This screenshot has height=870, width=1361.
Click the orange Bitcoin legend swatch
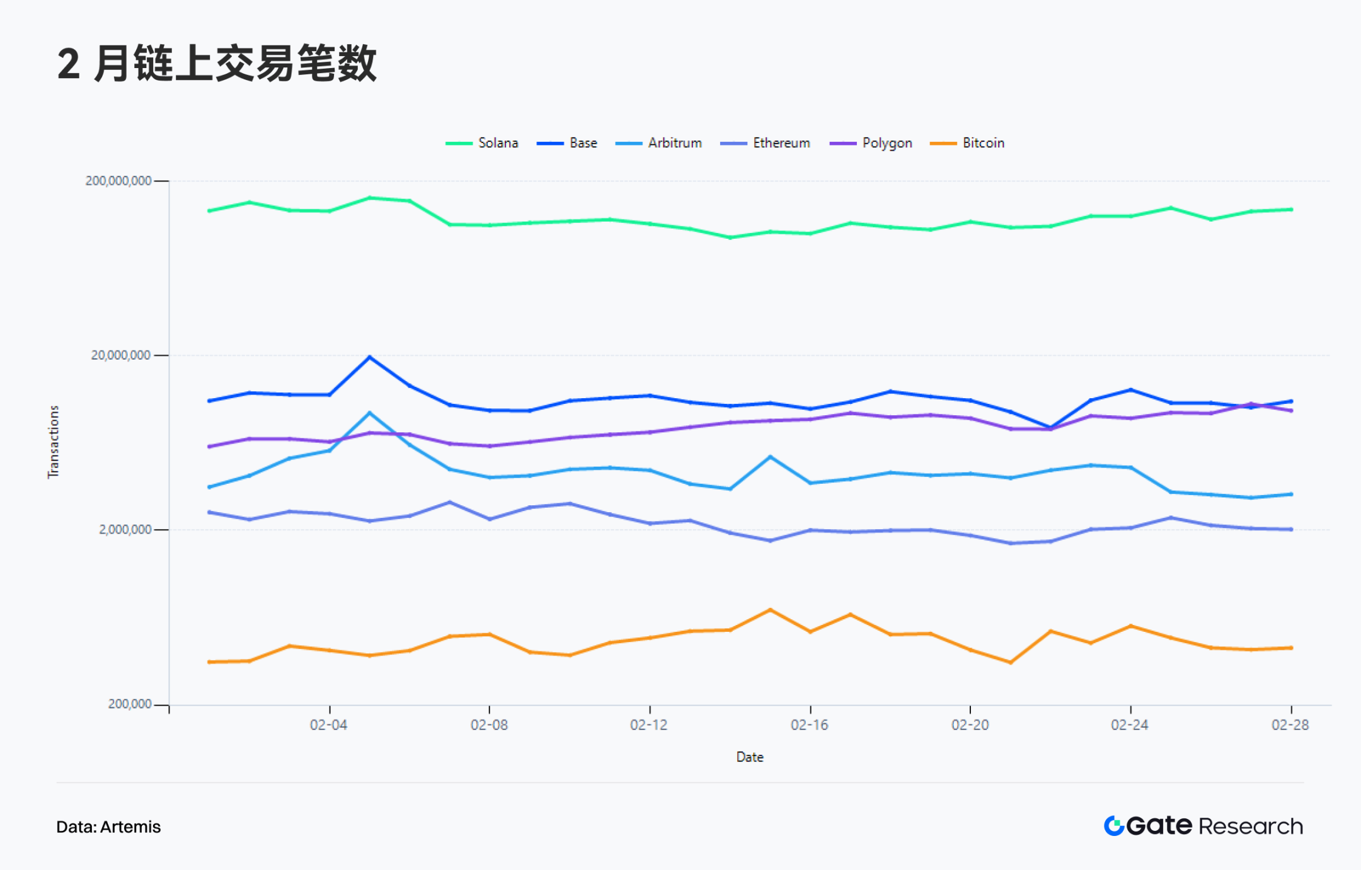coord(943,144)
